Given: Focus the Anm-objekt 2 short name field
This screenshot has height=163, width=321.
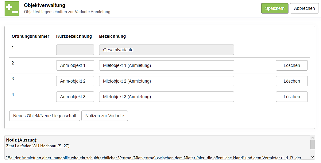Looking at the screenshot, I should point(75,81).
